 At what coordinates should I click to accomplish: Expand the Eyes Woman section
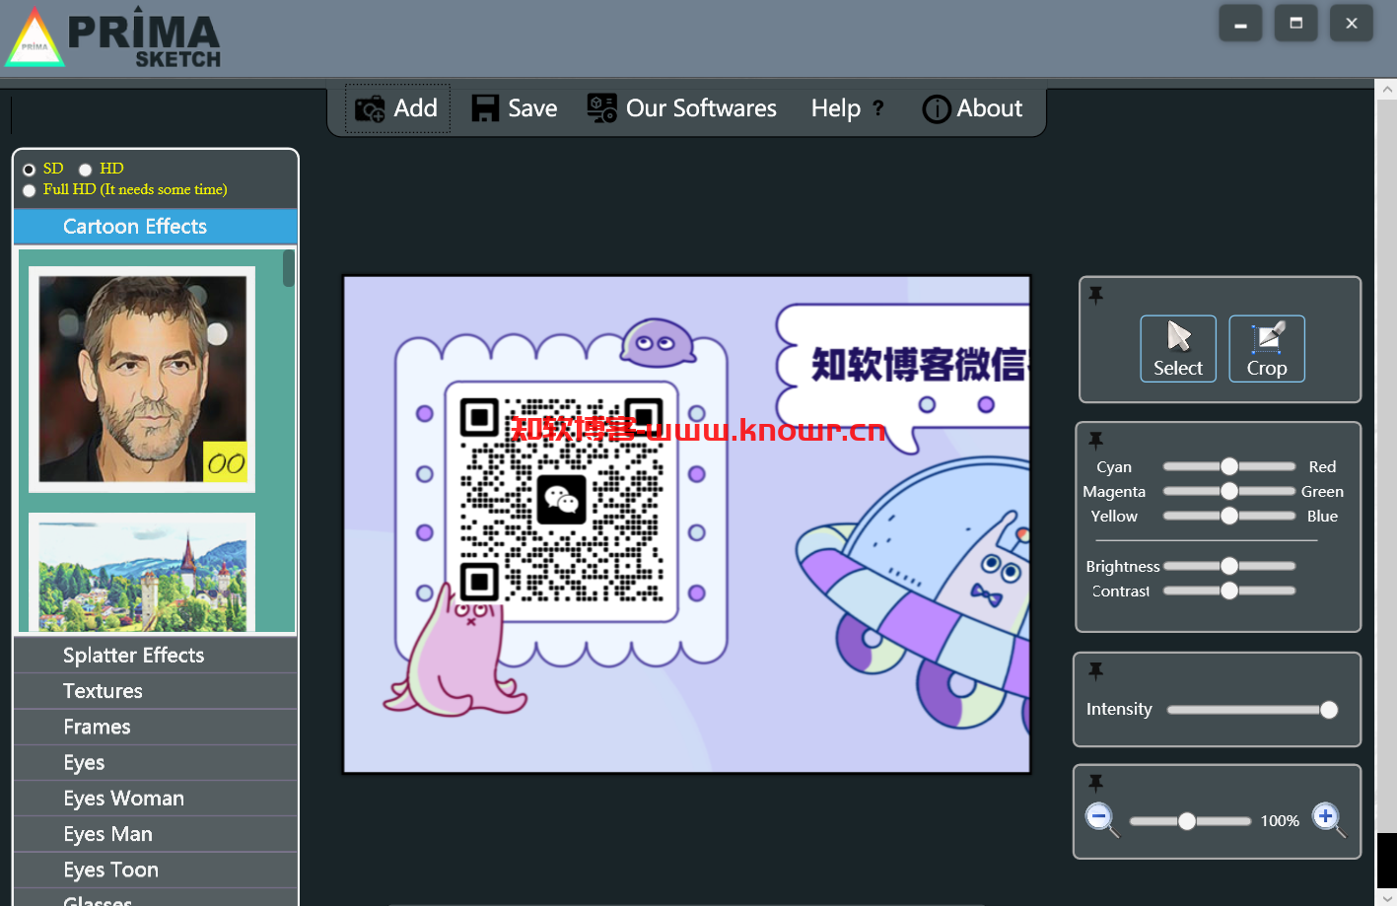pyautogui.click(x=156, y=799)
